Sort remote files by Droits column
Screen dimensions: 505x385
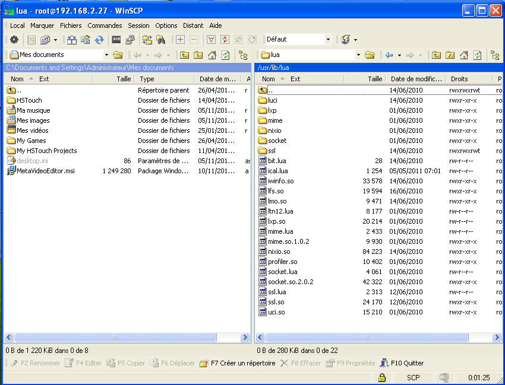pos(469,79)
